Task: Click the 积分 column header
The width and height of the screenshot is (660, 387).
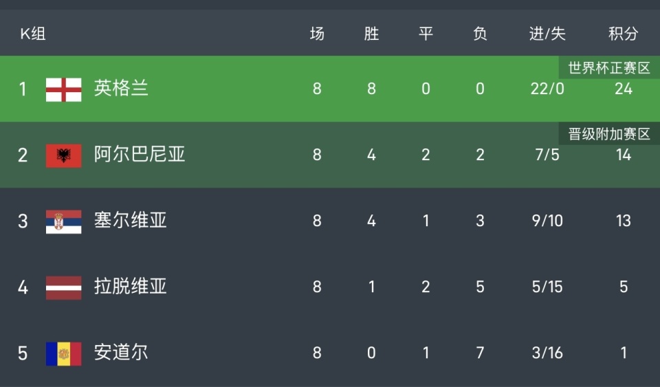Action: point(623,34)
